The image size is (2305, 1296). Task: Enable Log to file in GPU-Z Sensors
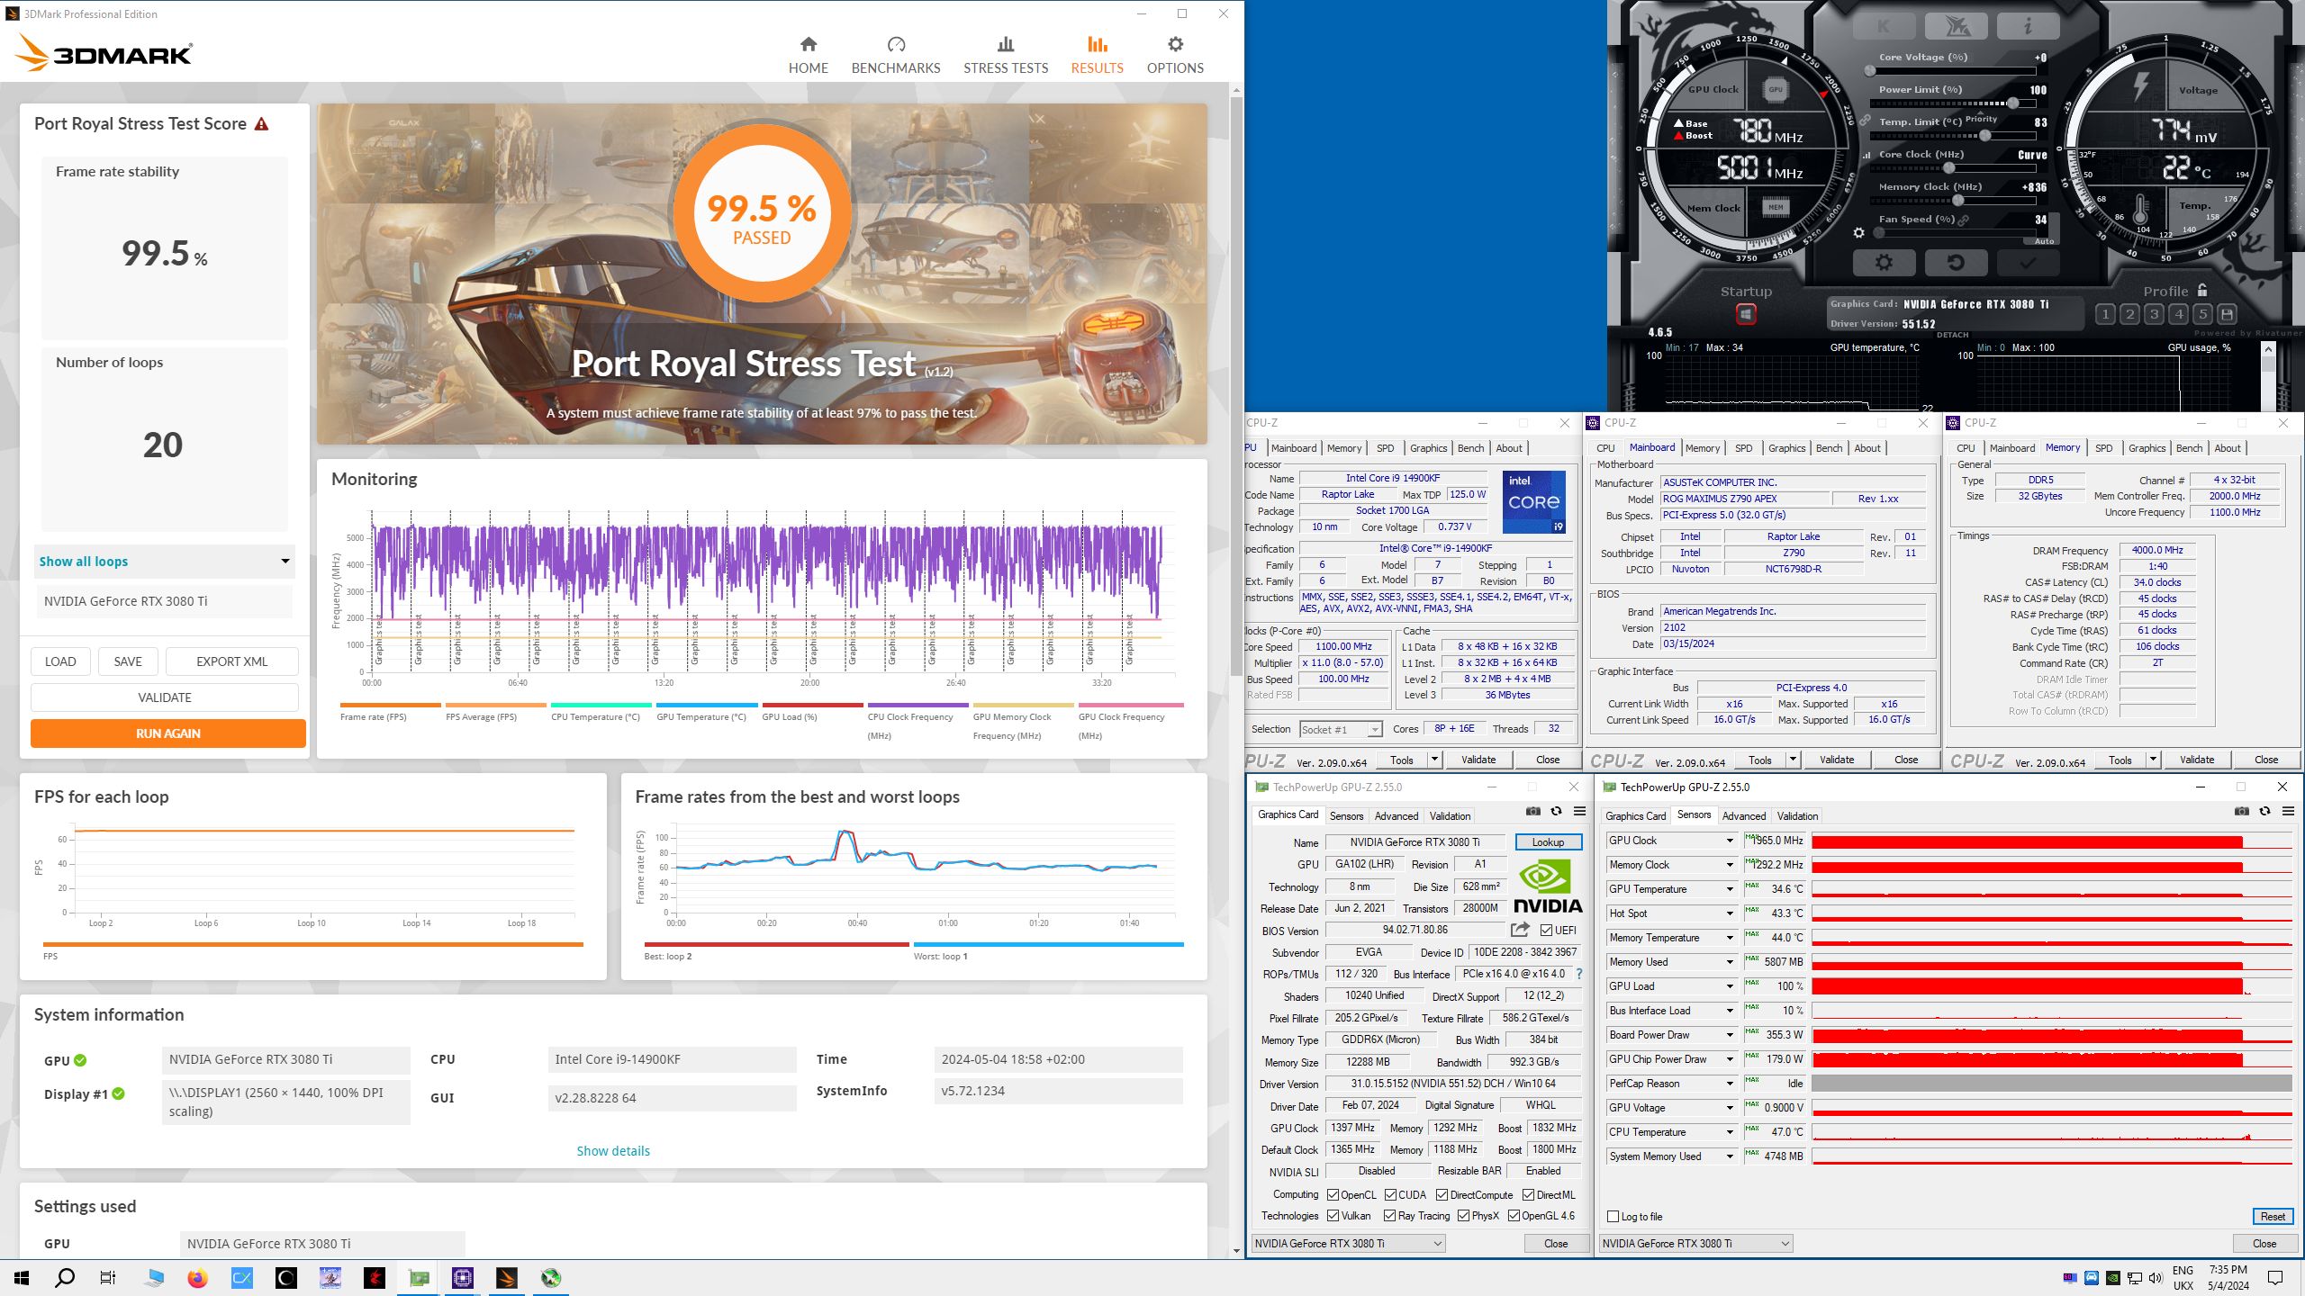click(x=1613, y=1217)
